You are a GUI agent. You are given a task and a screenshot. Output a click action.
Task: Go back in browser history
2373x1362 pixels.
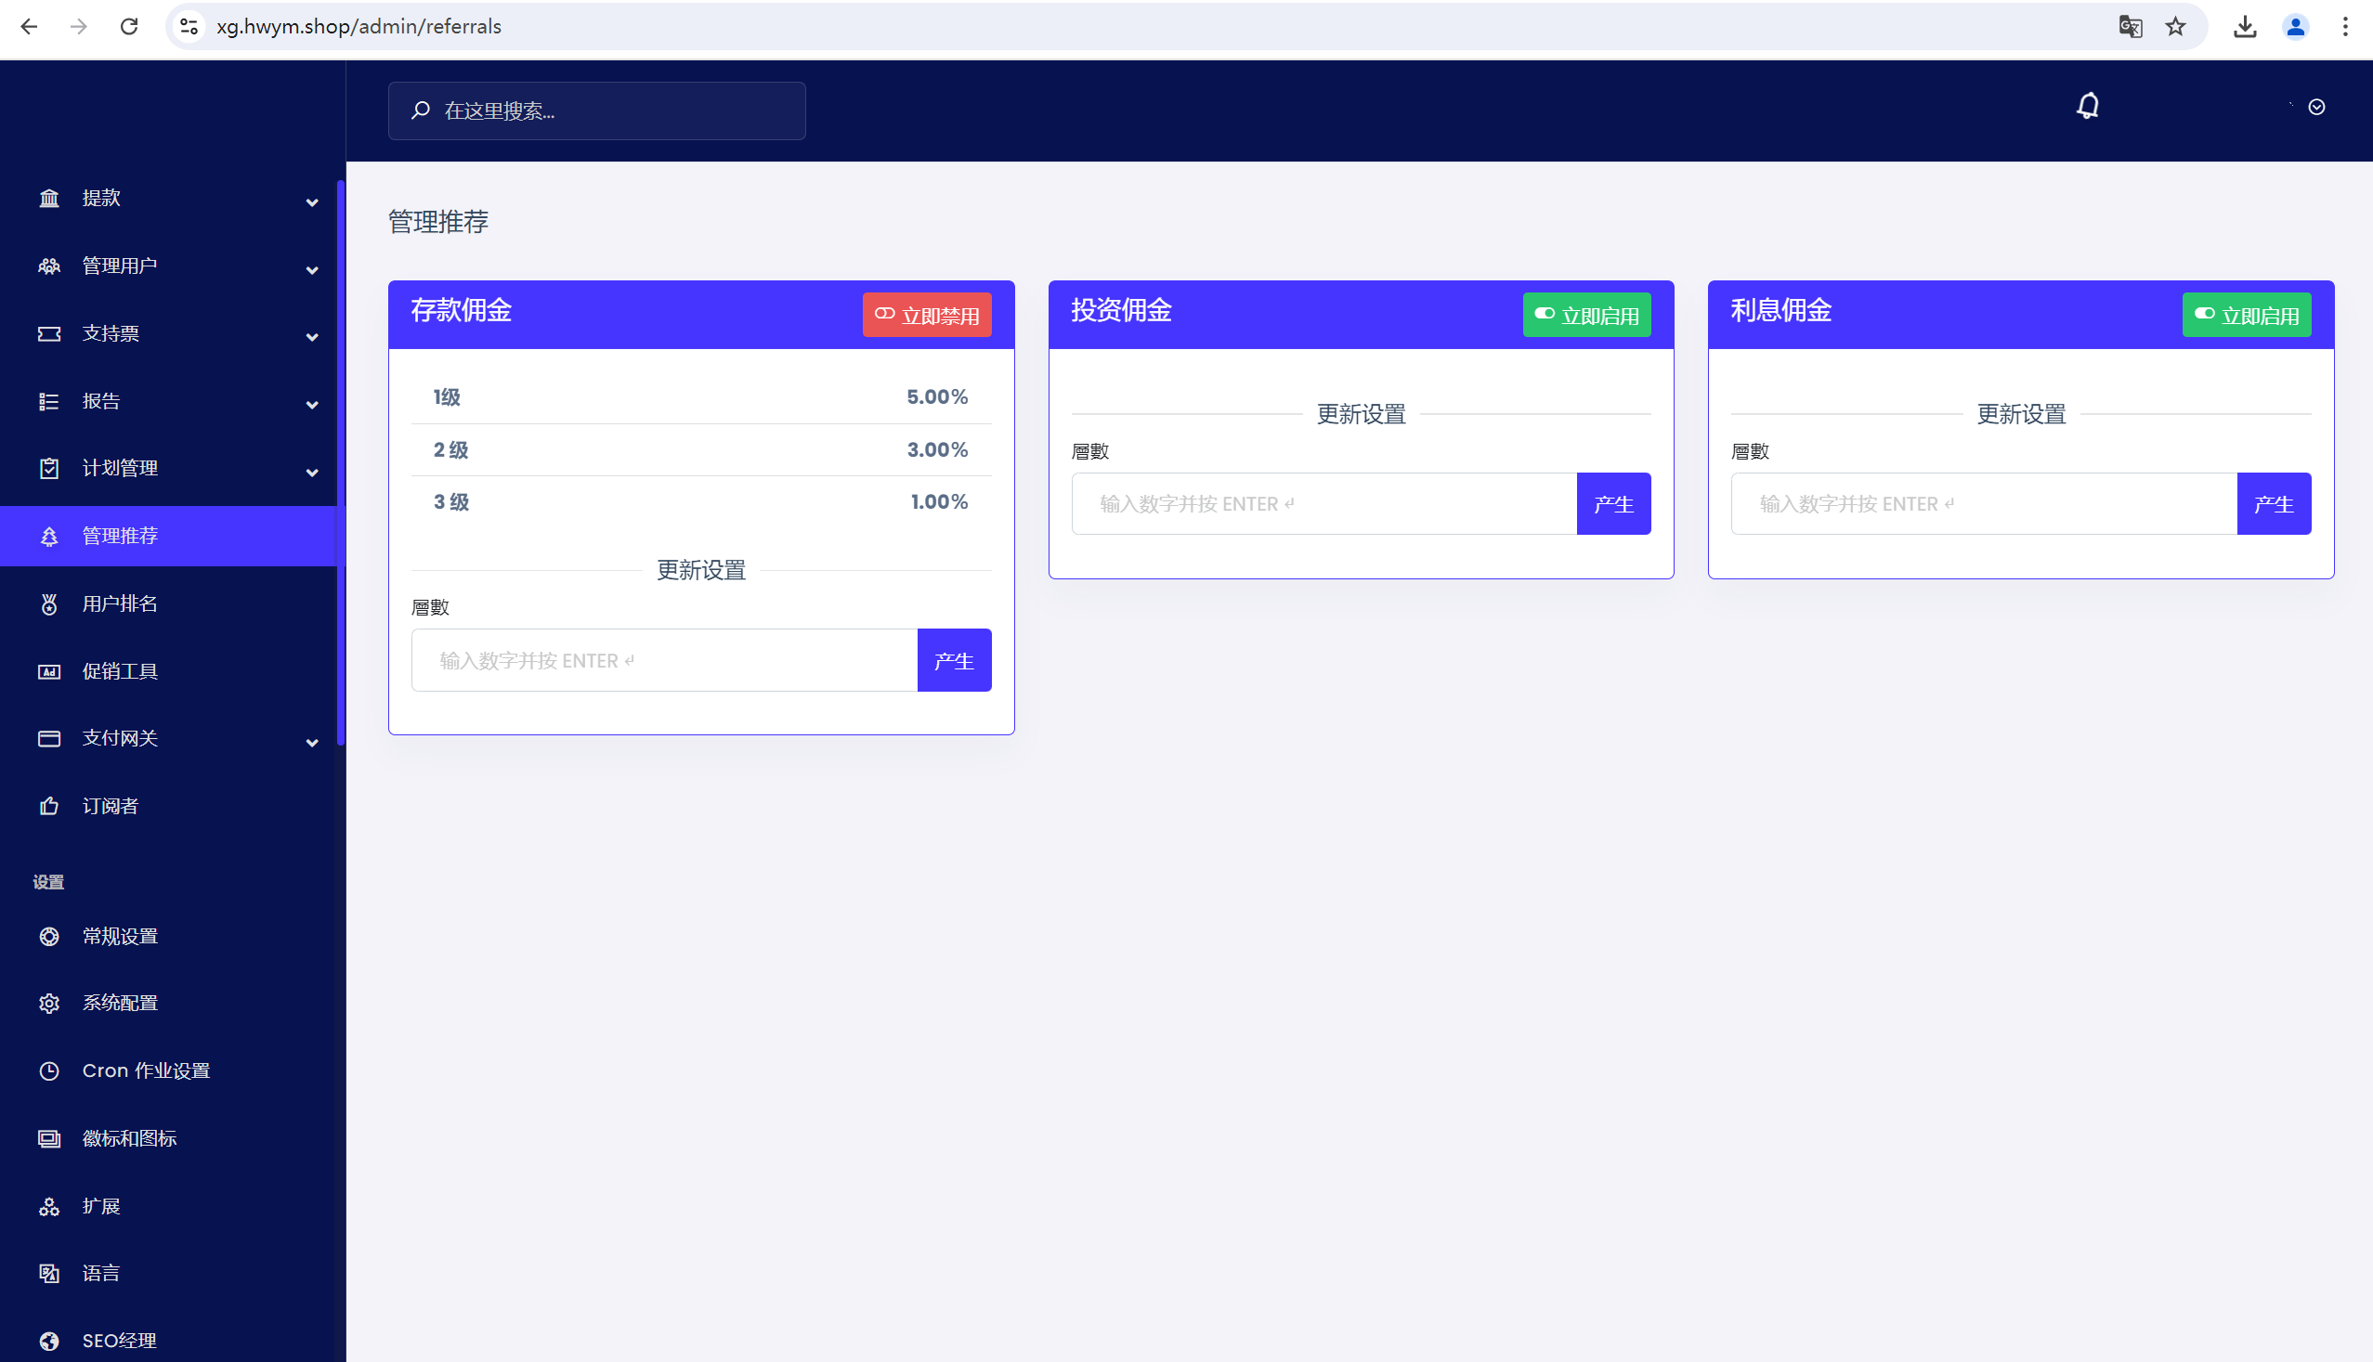pyautogui.click(x=29, y=26)
